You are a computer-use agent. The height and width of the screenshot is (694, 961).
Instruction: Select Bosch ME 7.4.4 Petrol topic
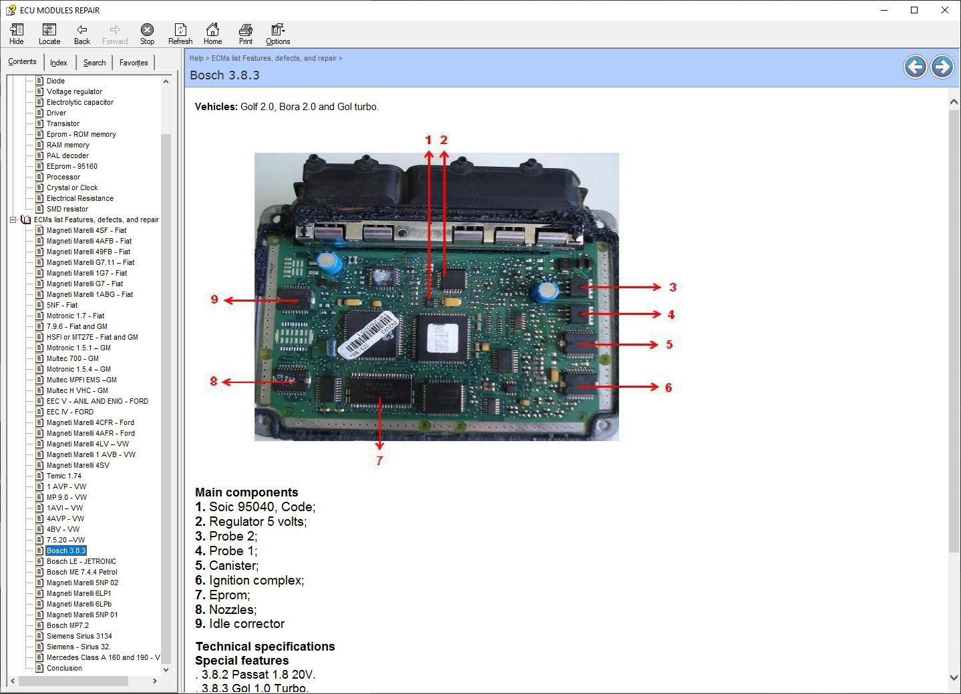coord(82,572)
